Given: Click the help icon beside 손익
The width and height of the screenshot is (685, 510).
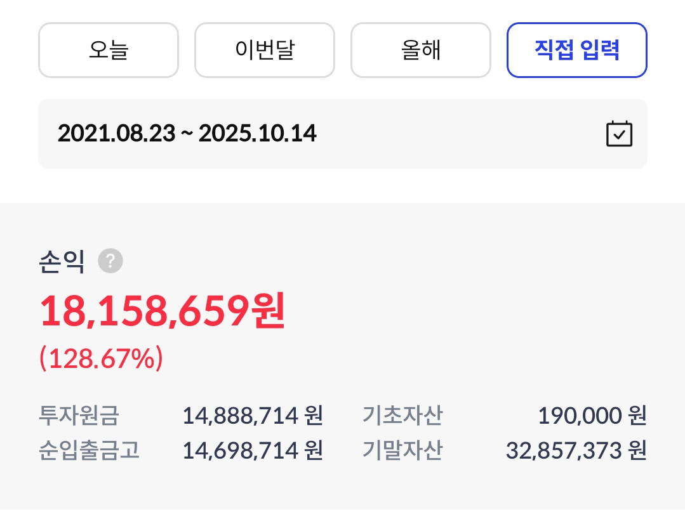Looking at the screenshot, I should point(110,261).
